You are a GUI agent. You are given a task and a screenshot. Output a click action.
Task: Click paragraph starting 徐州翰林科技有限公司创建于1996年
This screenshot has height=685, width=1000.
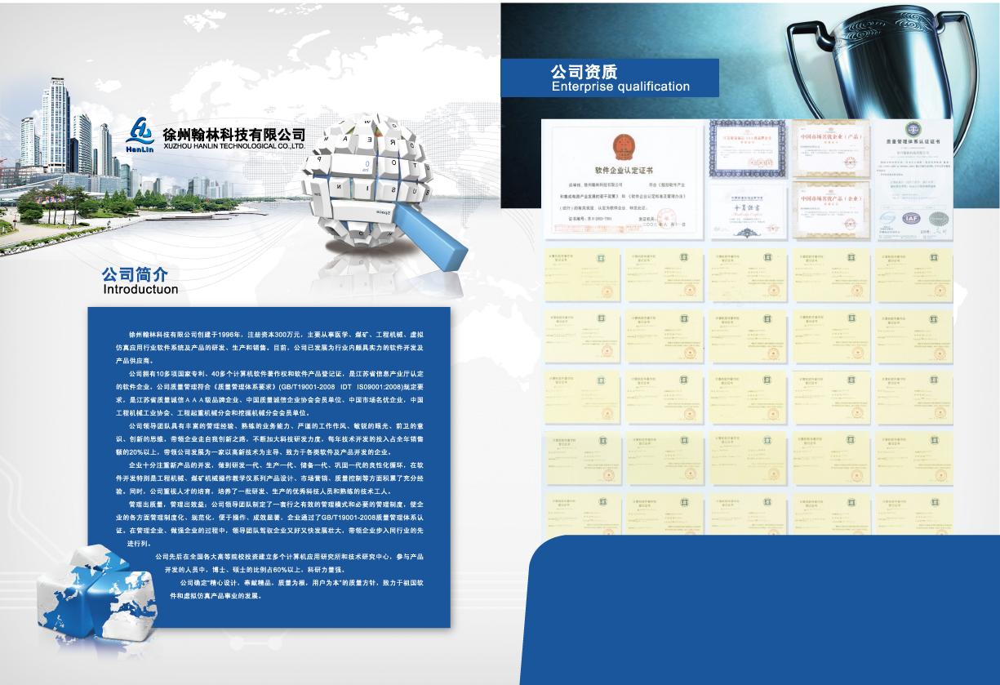point(269,347)
